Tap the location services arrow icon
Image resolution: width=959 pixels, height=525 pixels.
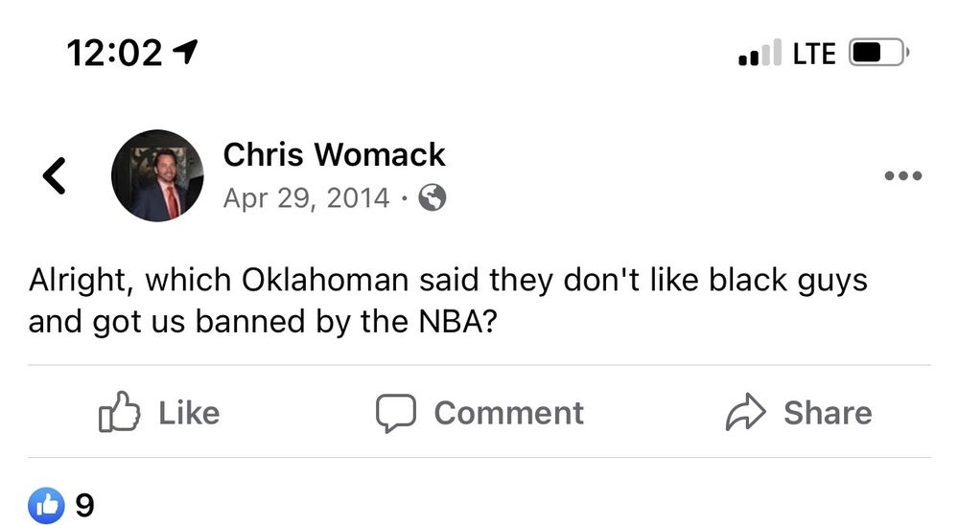183,52
